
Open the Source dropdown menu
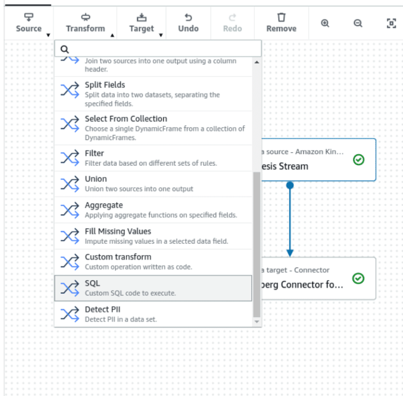click(x=29, y=23)
